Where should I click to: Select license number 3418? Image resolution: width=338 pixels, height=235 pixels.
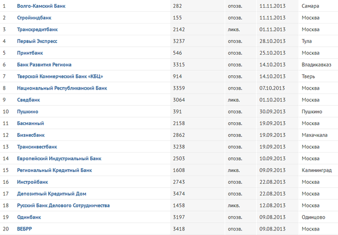point(178,229)
